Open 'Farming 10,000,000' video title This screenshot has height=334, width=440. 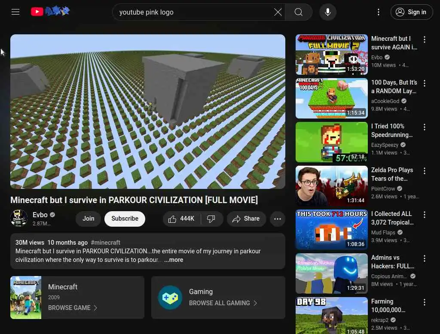pos(388,306)
